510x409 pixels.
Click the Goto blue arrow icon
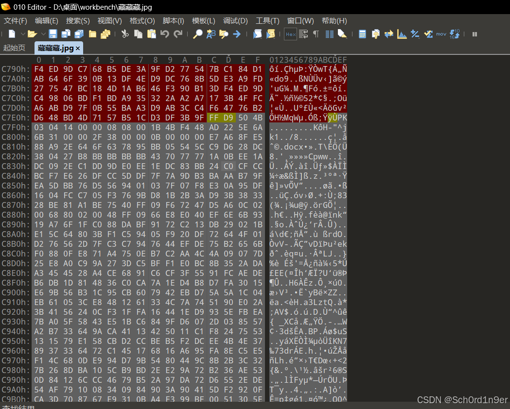point(237,34)
